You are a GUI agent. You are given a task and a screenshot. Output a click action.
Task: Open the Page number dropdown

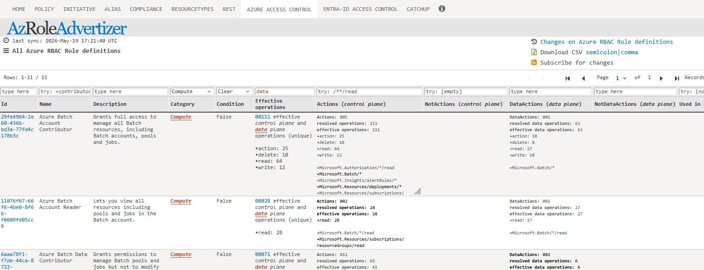click(621, 78)
